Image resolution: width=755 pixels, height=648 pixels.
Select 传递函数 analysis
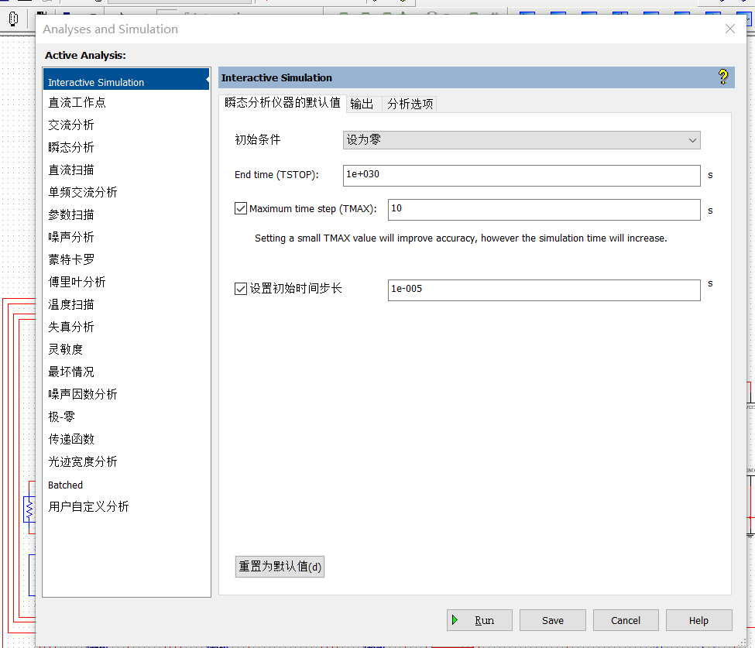coord(71,439)
